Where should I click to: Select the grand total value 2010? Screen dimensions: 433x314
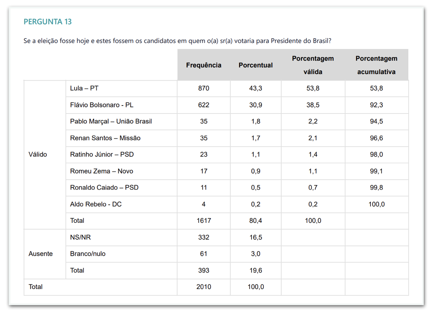pos(203,287)
